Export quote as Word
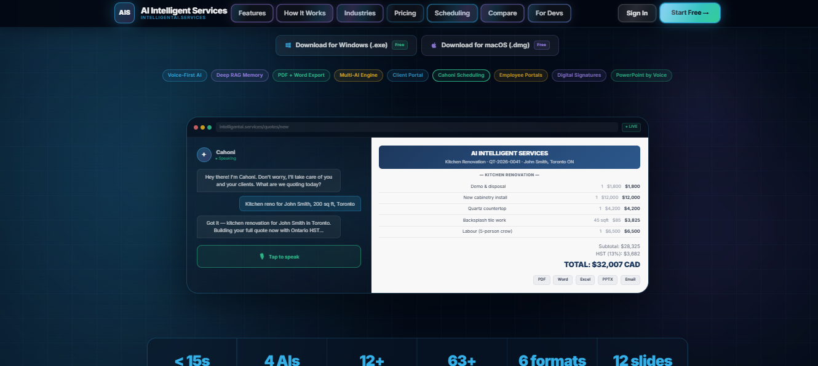Viewport: 818px width, 366px height. [x=563, y=279]
